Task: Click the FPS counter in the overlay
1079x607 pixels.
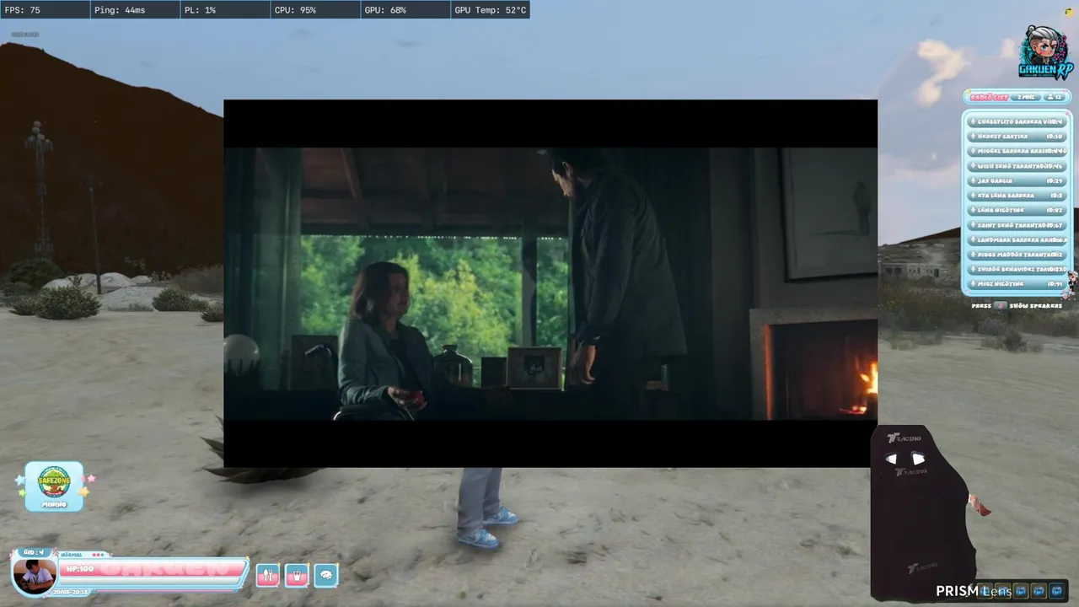Action: pos(45,10)
